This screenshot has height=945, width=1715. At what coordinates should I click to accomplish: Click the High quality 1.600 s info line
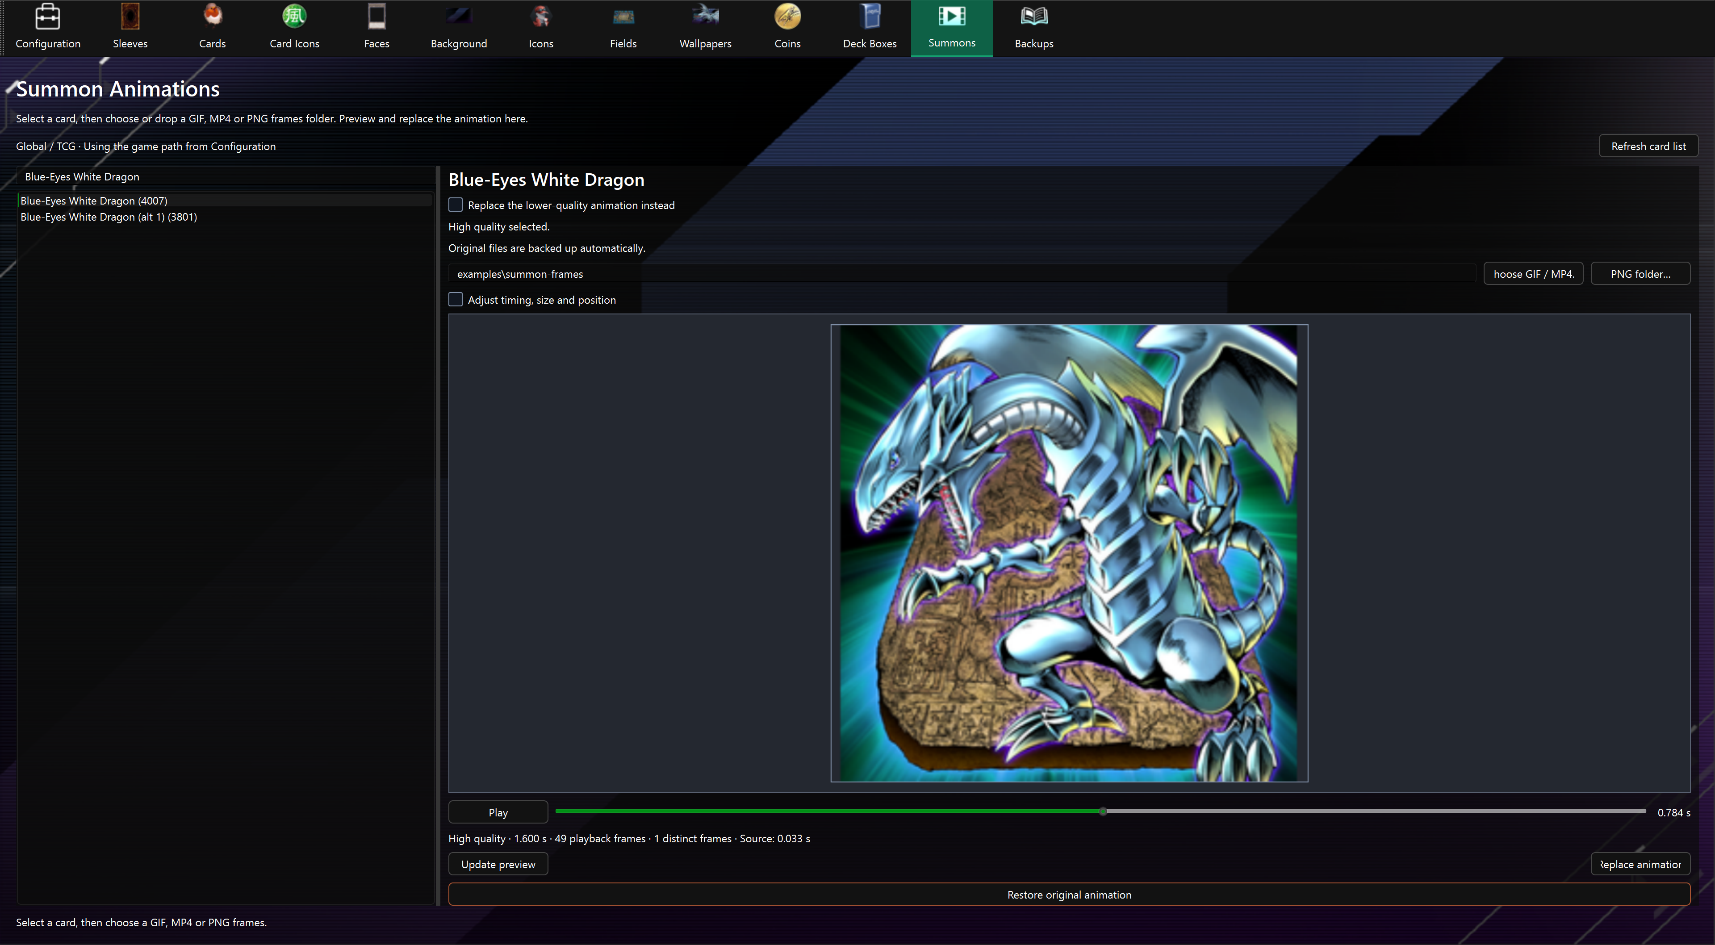(x=629, y=838)
